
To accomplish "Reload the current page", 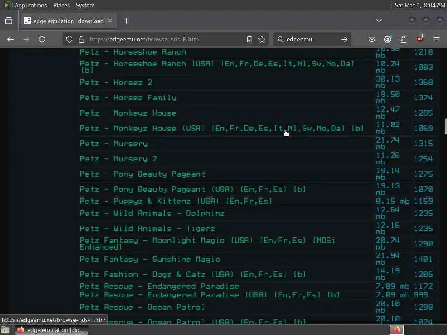I will click(x=42, y=39).
